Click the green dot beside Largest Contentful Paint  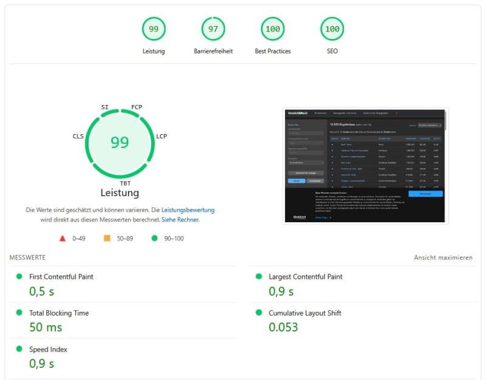pyautogui.click(x=260, y=277)
